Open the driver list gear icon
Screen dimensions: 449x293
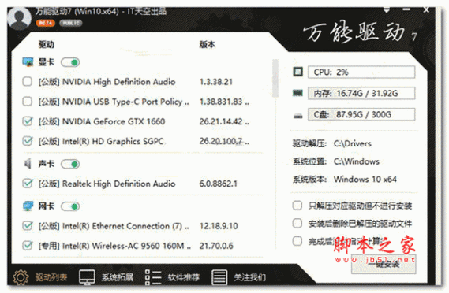click(x=21, y=277)
